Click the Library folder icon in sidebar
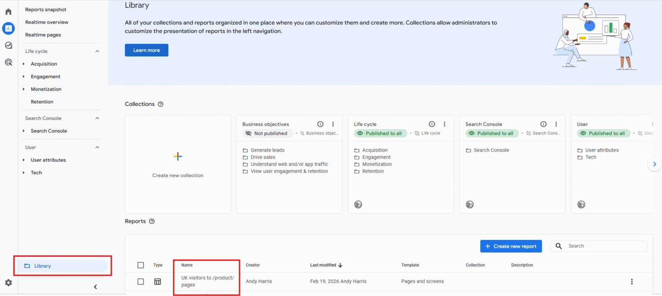Image resolution: width=662 pixels, height=296 pixels. pyautogui.click(x=27, y=266)
